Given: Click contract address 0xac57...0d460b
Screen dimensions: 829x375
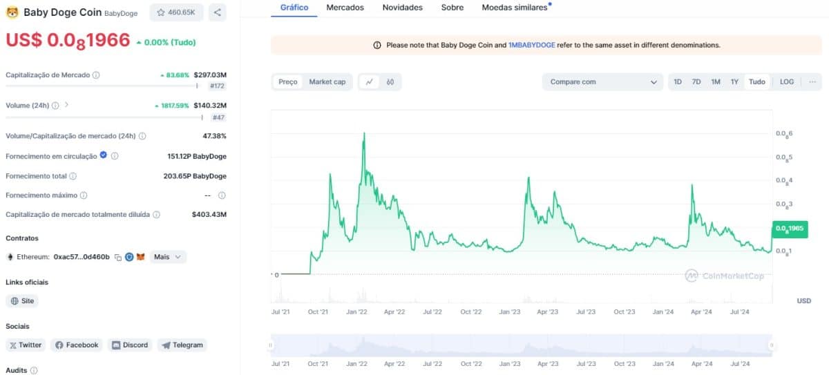Looking at the screenshot, I should (82, 257).
